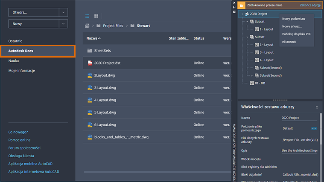Click the 1 - Layout sheet icon
Image resolution: width=324 pixels, height=182 pixels.
pyautogui.click(x=257, y=29)
